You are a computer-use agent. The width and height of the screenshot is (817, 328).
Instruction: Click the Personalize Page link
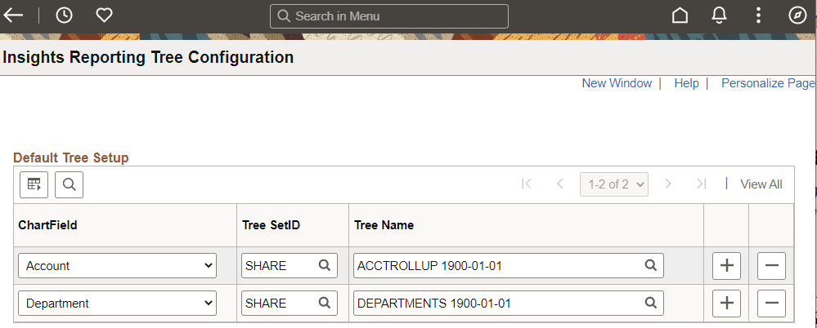(769, 83)
